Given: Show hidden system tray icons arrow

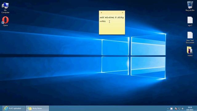Looking at the screenshot, I should click(x=168, y=109).
